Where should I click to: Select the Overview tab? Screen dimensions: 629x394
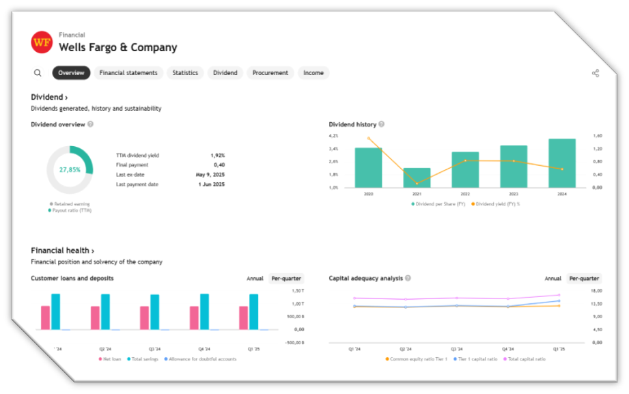pos(72,73)
